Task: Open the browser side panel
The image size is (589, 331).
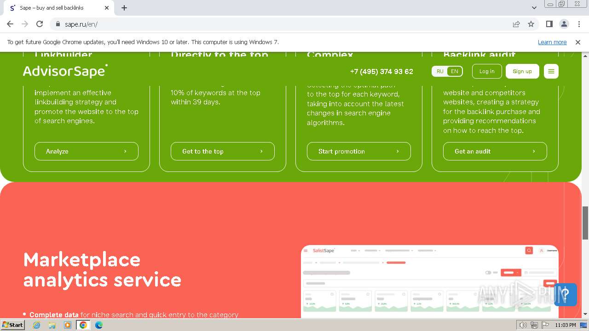Action: [x=549, y=24]
